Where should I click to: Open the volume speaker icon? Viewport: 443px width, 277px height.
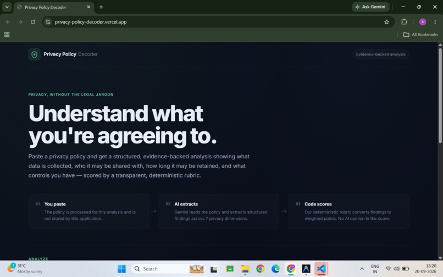[396, 269]
